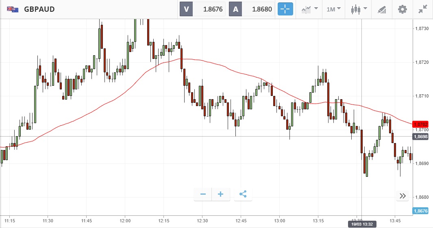This screenshot has height=228, width=433.
Task: Click the 12:00 time axis label
Action: 125,221
